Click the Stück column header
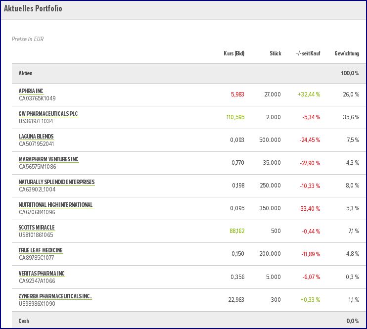The image size is (367, 329). point(275,53)
